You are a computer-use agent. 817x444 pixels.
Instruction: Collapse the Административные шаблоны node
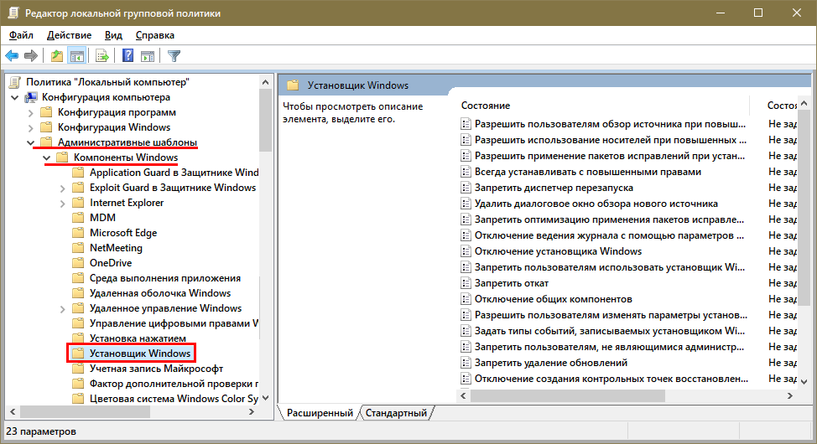point(31,142)
